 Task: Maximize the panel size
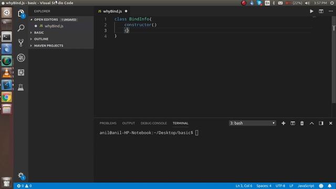click(x=311, y=123)
